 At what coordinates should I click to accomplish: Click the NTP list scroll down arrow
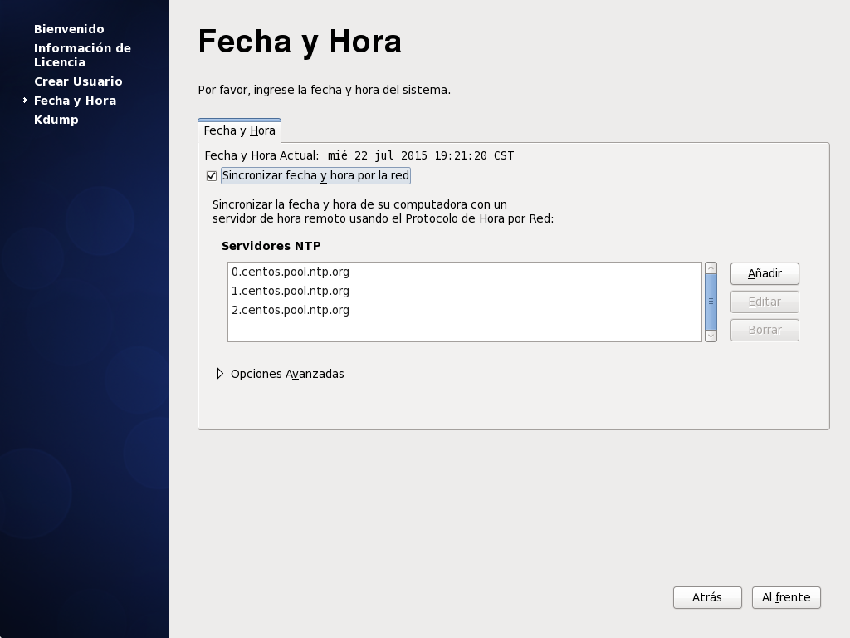pos(711,336)
